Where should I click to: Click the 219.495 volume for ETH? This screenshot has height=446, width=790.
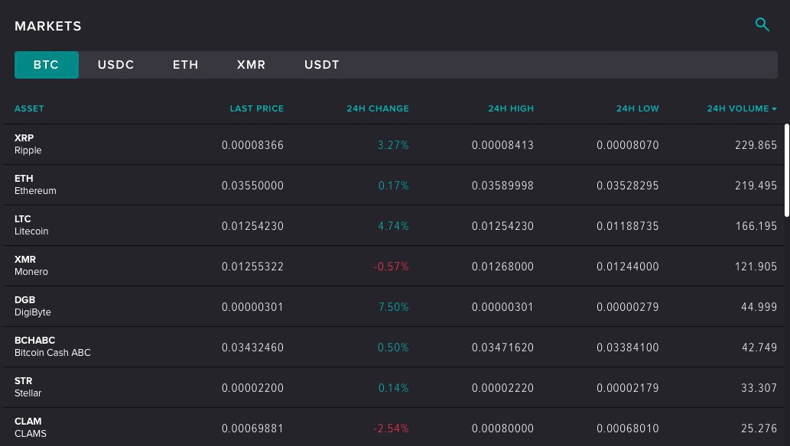coord(756,186)
